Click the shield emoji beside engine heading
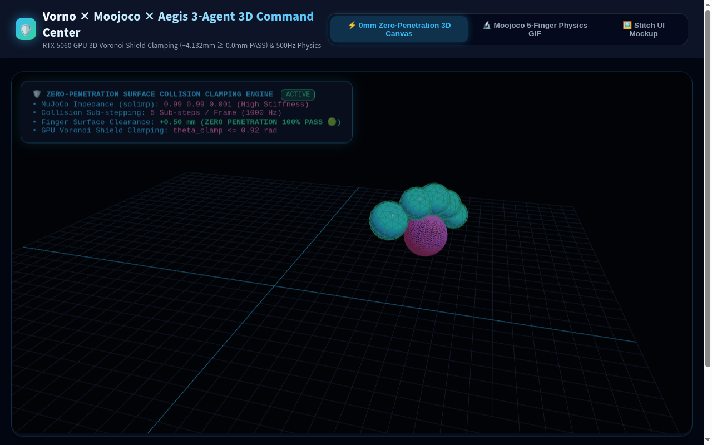712x445 pixels. click(37, 95)
